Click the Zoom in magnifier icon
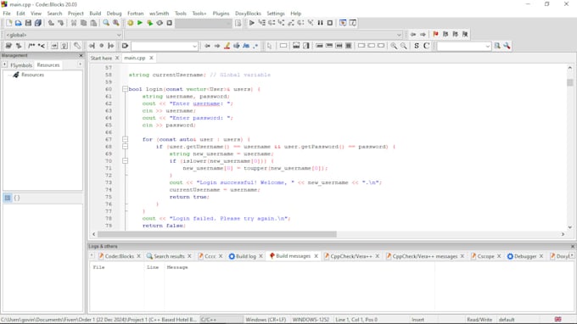Screen dimensions: 577x324 394,46
